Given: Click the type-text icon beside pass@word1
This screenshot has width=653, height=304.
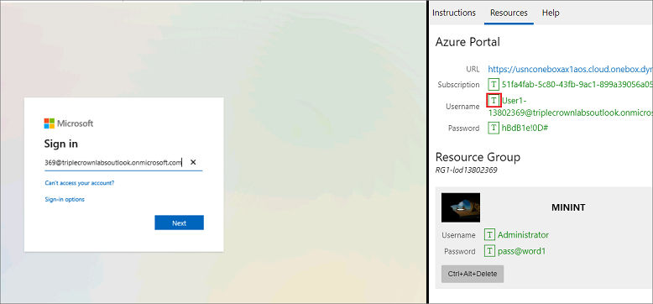Looking at the screenshot, I should point(490,251).
